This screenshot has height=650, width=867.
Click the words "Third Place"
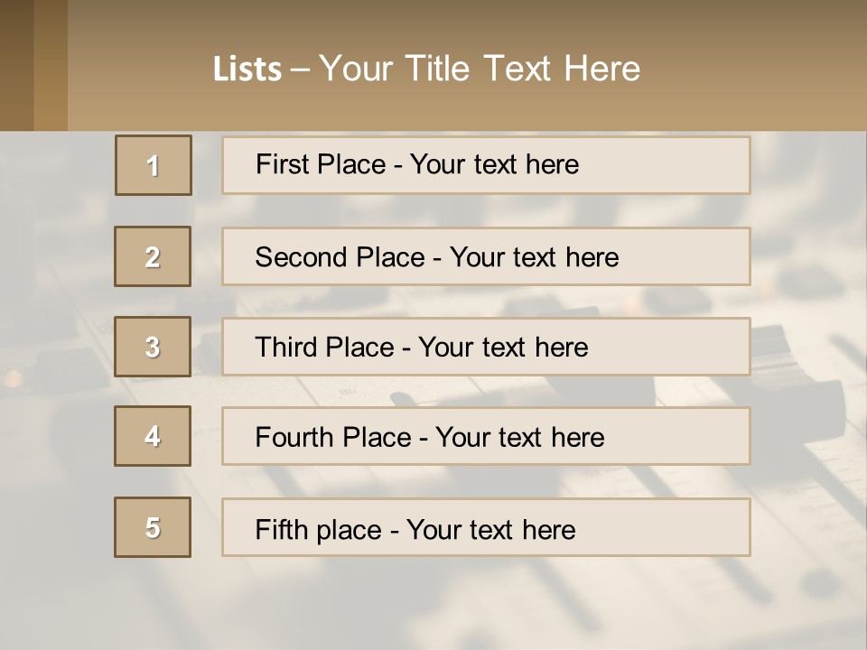(x=325, y=348)
